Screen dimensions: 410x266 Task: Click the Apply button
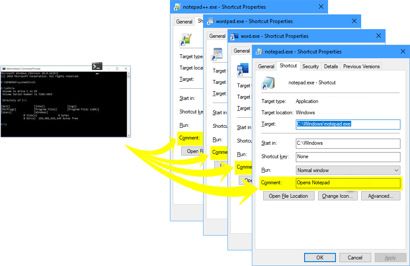coord(390,257)
